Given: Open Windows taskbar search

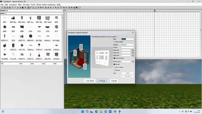Looking at the screenshot, I should coord(87,111).
